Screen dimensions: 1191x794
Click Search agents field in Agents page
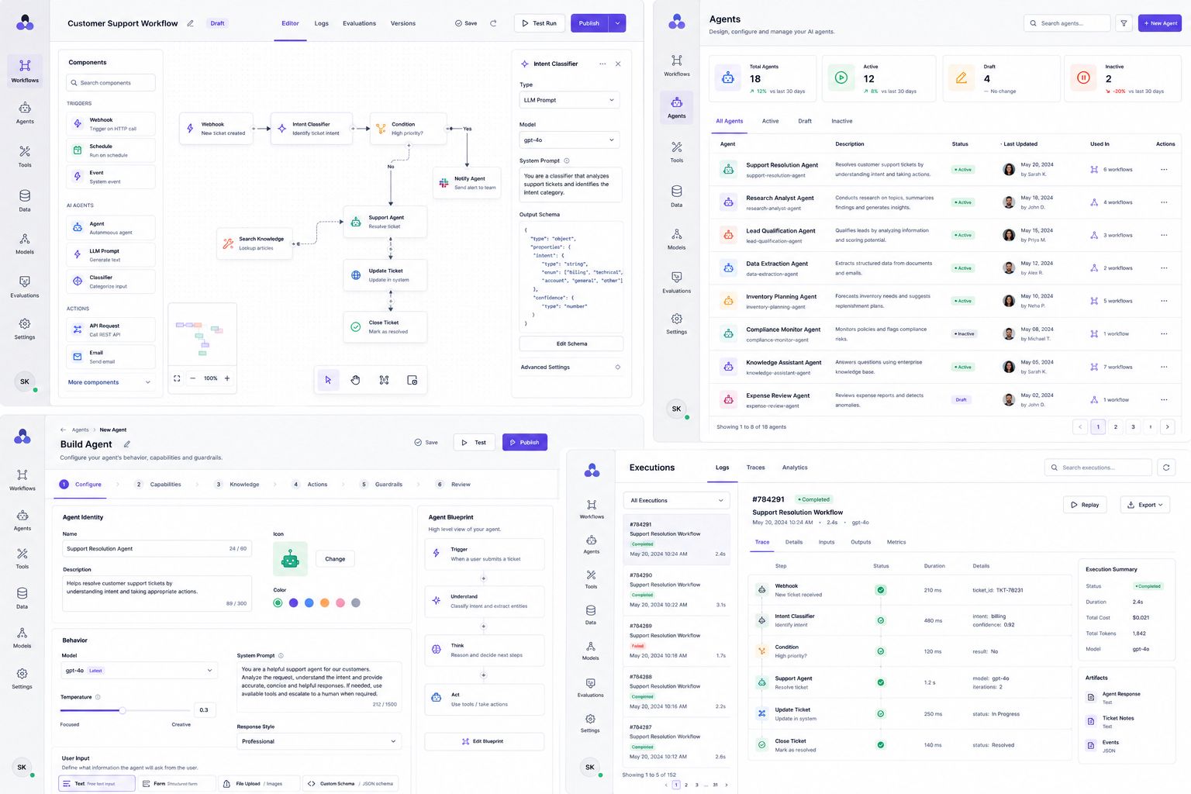tap(1067, 23)
